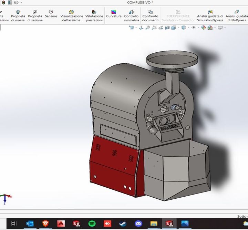Image resolution: width=248 pixels, height=230 pixels.
Task: Launch Confronto documenti
Action: click(x=150, y=16)
